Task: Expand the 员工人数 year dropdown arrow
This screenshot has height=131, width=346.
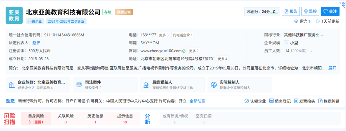Action: click(x=311, y=51)
